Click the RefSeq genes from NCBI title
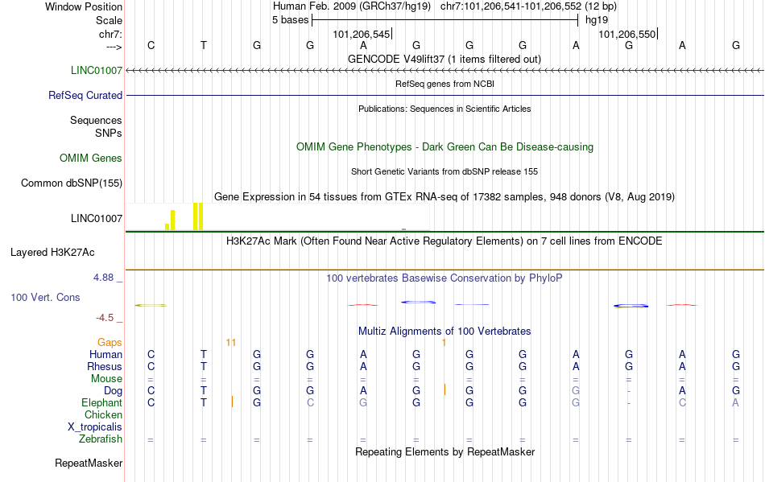The image size is (765, 482). coord(445,84)
